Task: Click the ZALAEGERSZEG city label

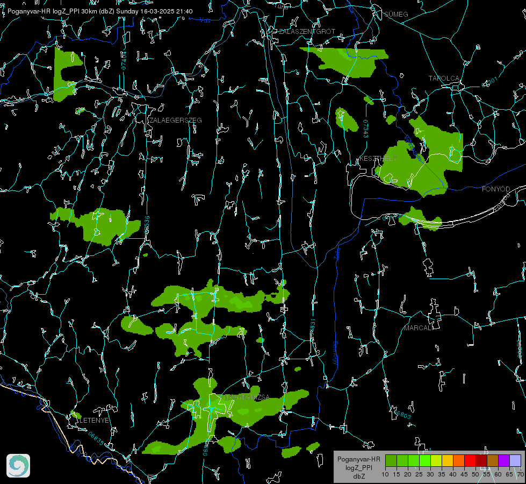Action: tap(176, 120)
